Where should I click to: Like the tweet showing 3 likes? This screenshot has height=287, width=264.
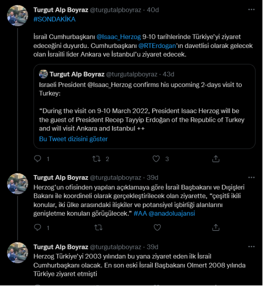pos(156,159)
